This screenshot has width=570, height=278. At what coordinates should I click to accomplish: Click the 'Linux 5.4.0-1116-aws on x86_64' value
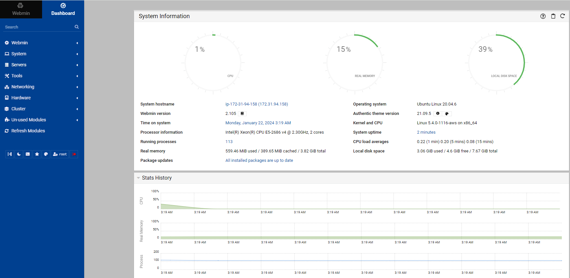point(447,123)
